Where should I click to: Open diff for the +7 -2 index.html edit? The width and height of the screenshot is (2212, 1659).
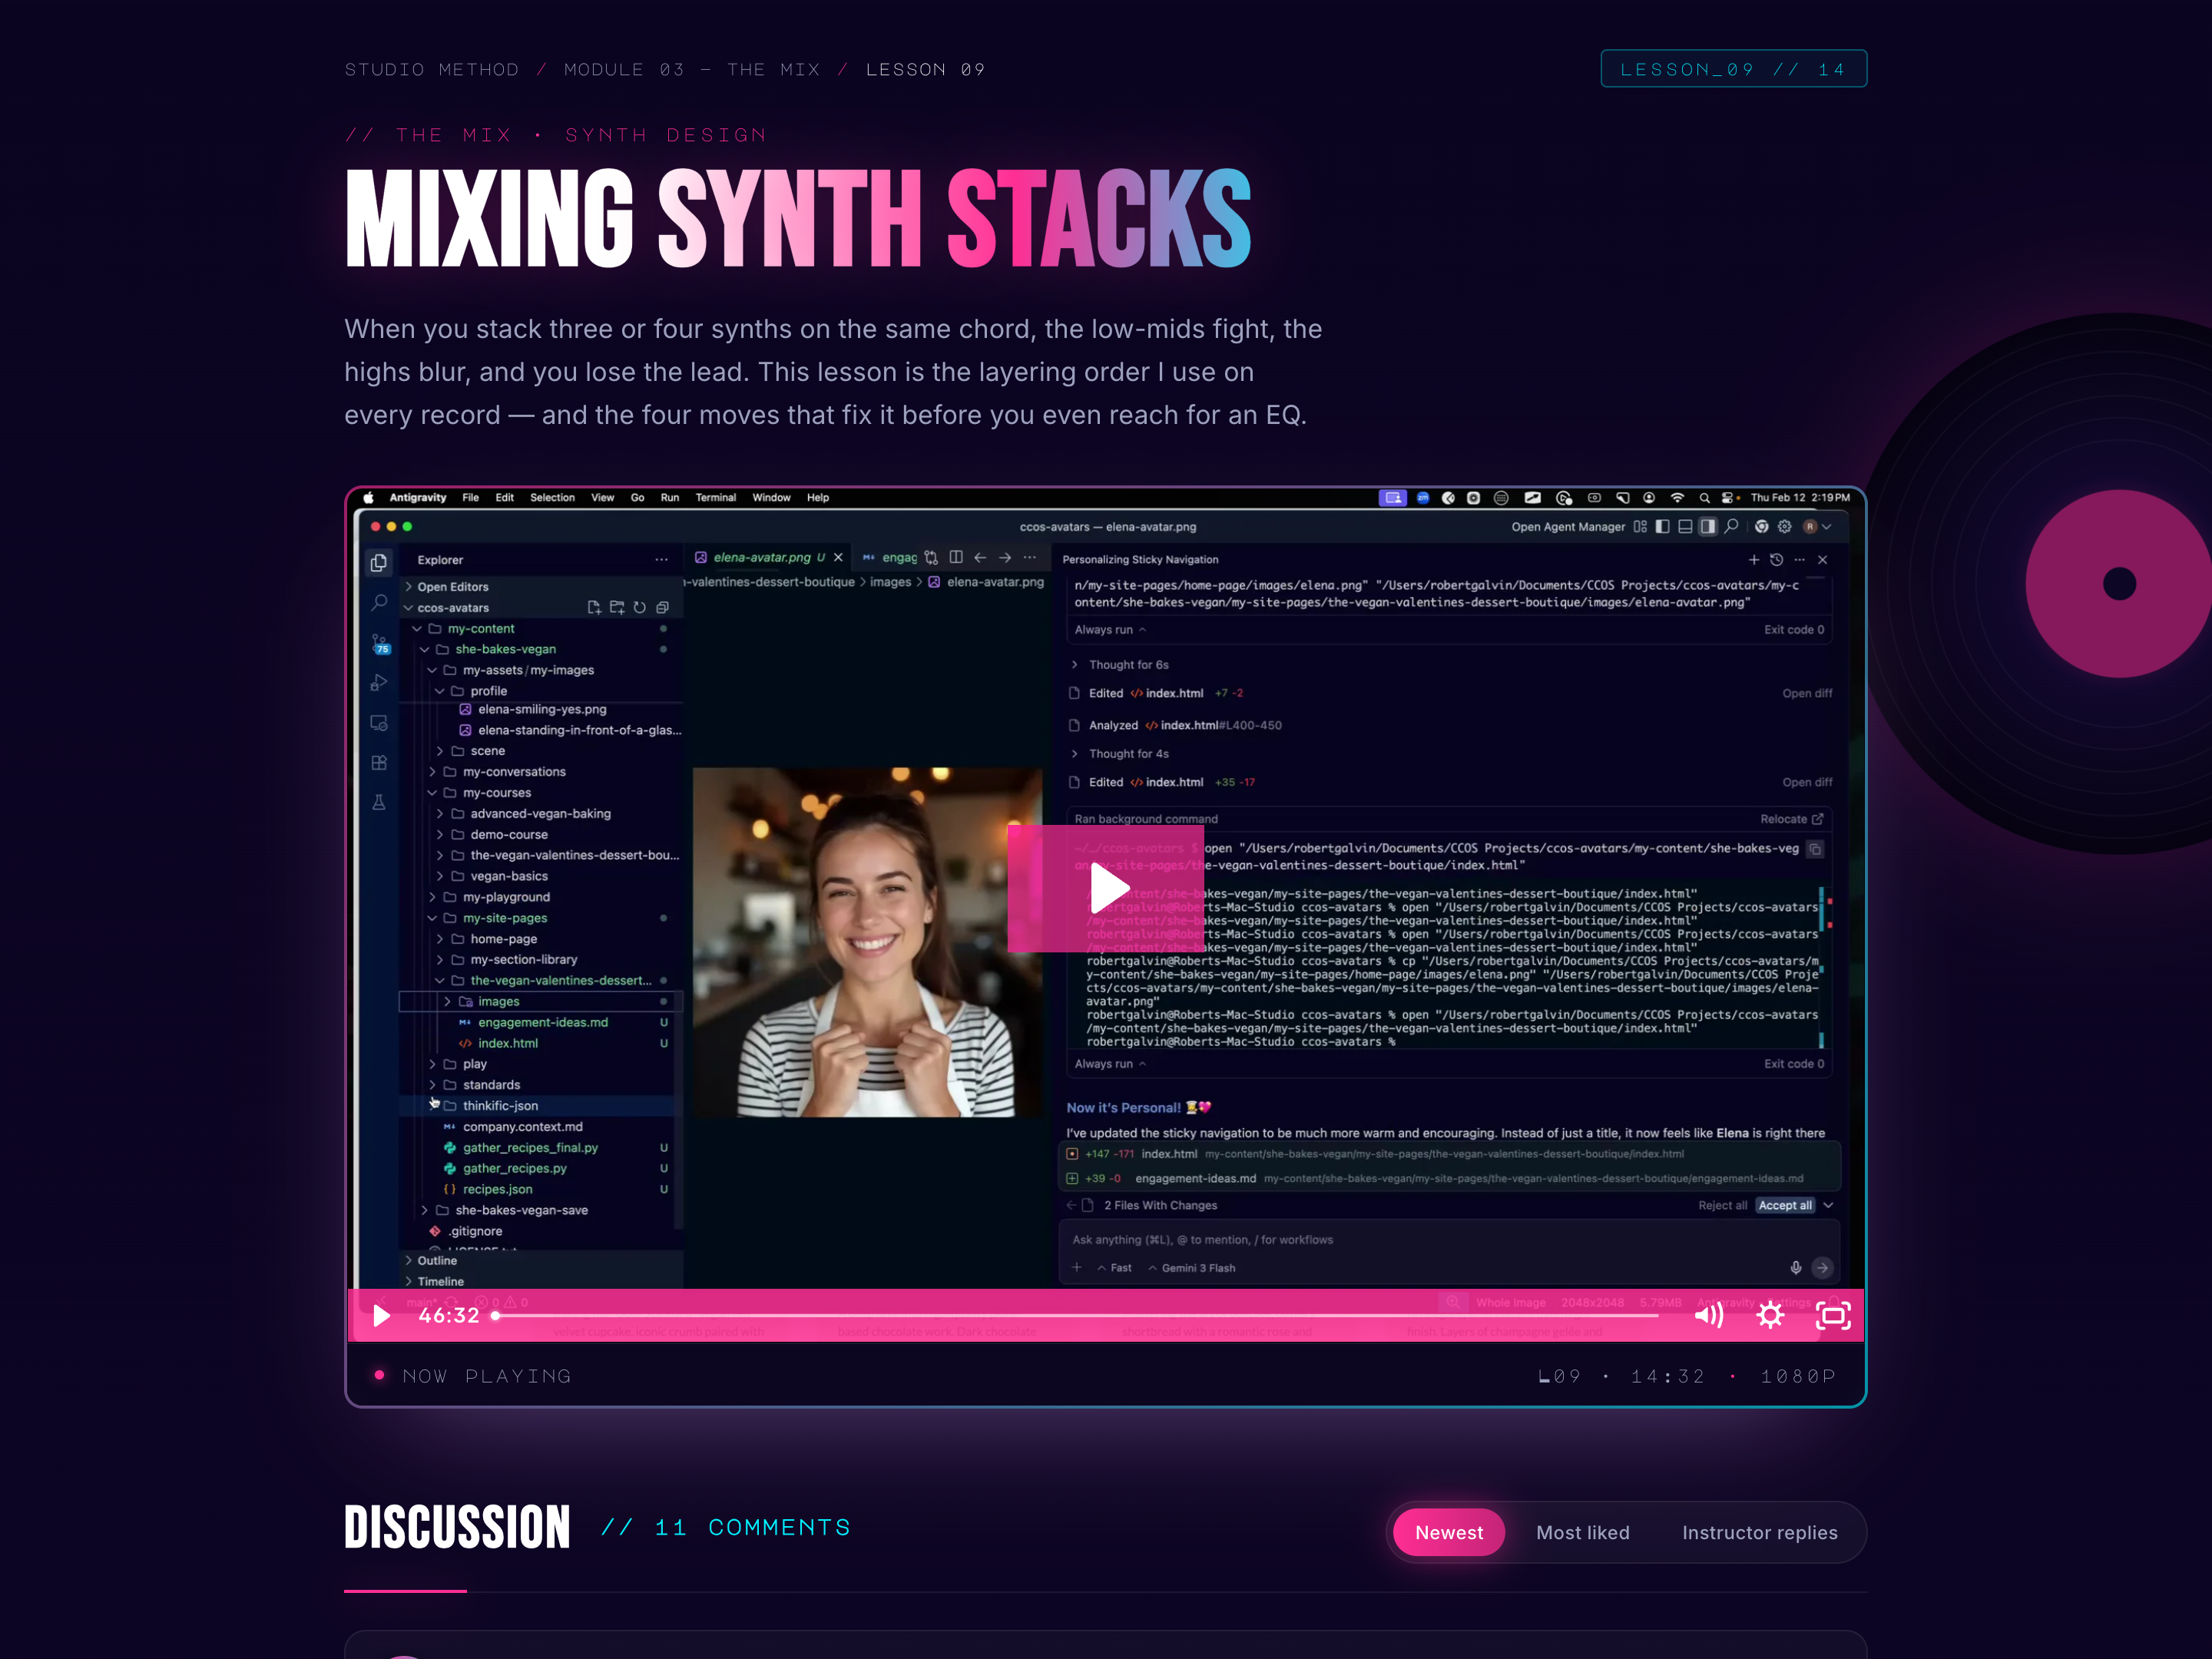coord(1807,693)
